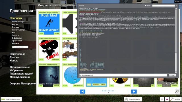Open the language flag selector
This screenshot has height=102, width=182.
click(167, 99)
